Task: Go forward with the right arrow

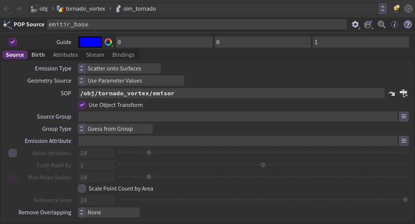Action: tap(19, 9)
